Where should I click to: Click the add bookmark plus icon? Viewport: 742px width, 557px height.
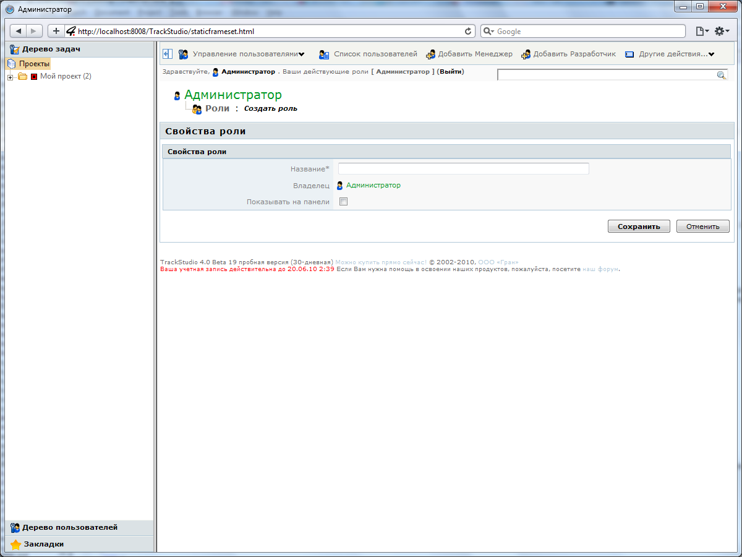click(x=56, y=31)
